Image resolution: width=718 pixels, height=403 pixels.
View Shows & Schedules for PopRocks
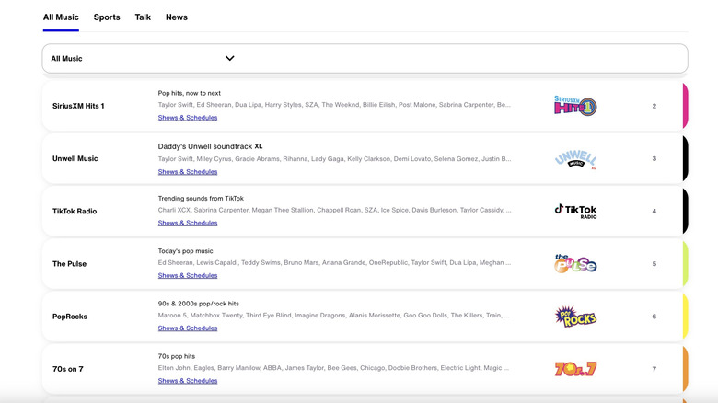(188, 328)
